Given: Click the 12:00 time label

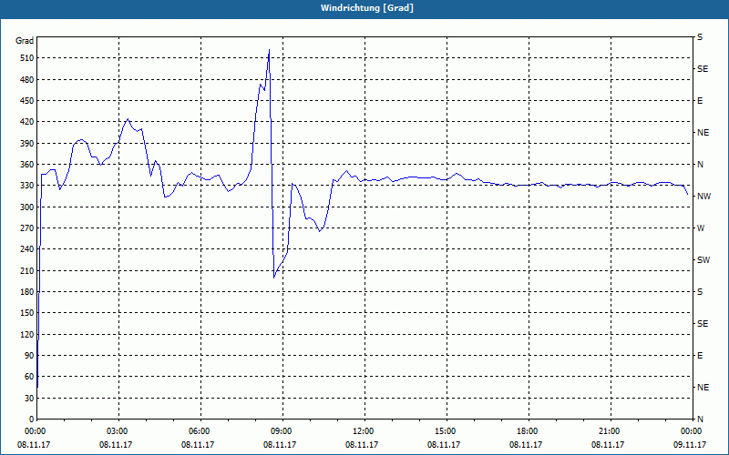Looking at the screenshot, I should [364, 431].
